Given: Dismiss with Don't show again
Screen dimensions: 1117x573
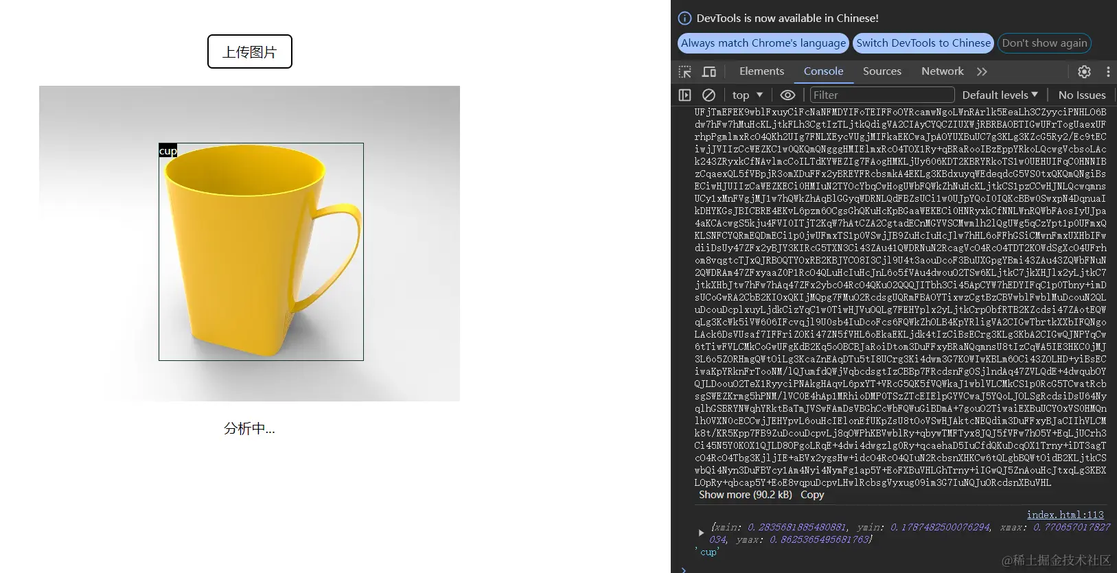Looking at the screenshot, I should pos(1044,43).
